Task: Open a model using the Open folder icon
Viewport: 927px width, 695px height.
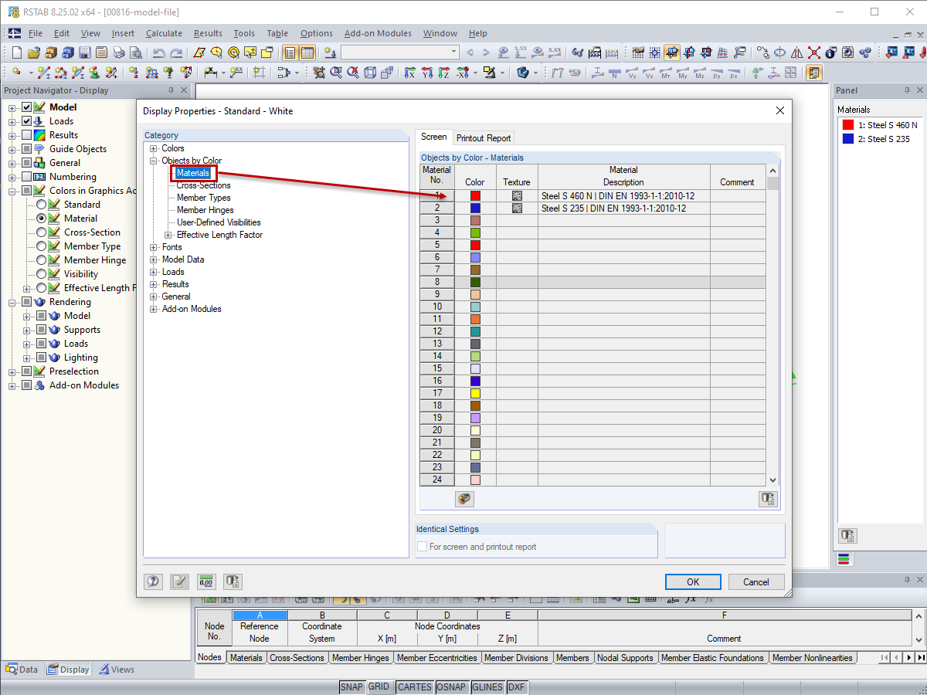Action: [32, 52]
